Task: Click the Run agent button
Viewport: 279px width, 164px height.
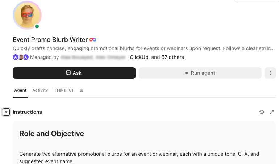Action: 200,73
